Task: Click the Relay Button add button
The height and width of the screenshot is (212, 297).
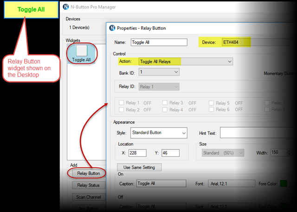Action: pos(89,173)
